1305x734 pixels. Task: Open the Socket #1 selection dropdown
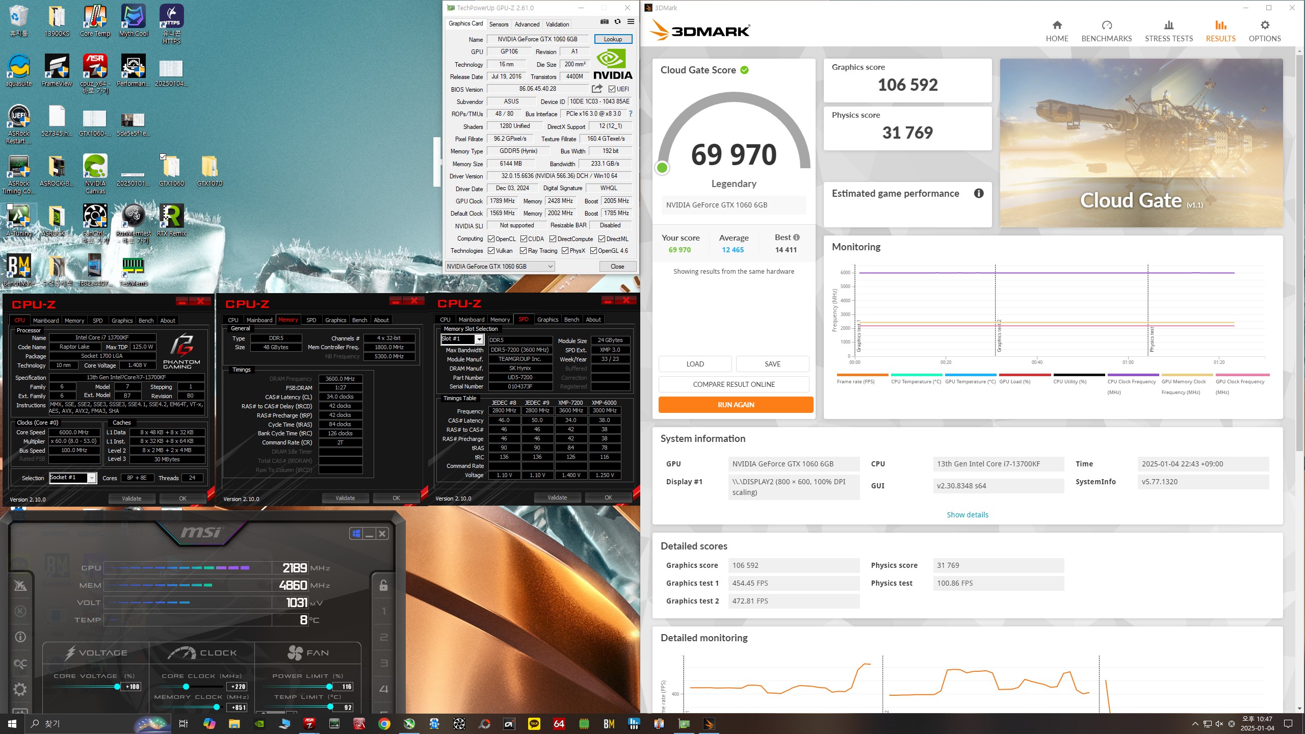(x=72, y=478)
